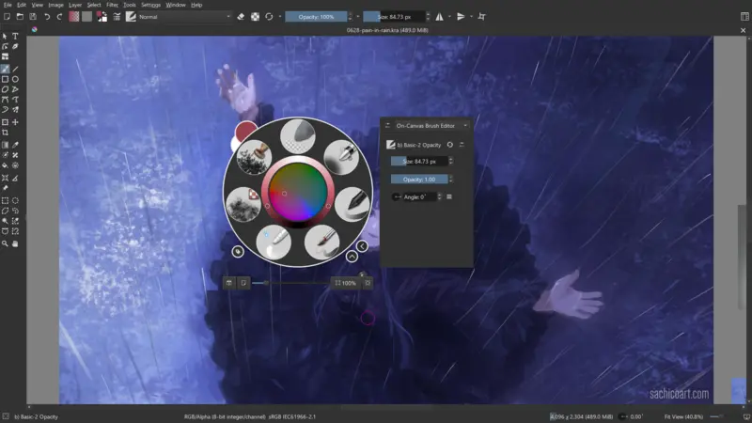Toggle palette tag icon at popup bottom-left
752x423 pixels.
(238, 251)
